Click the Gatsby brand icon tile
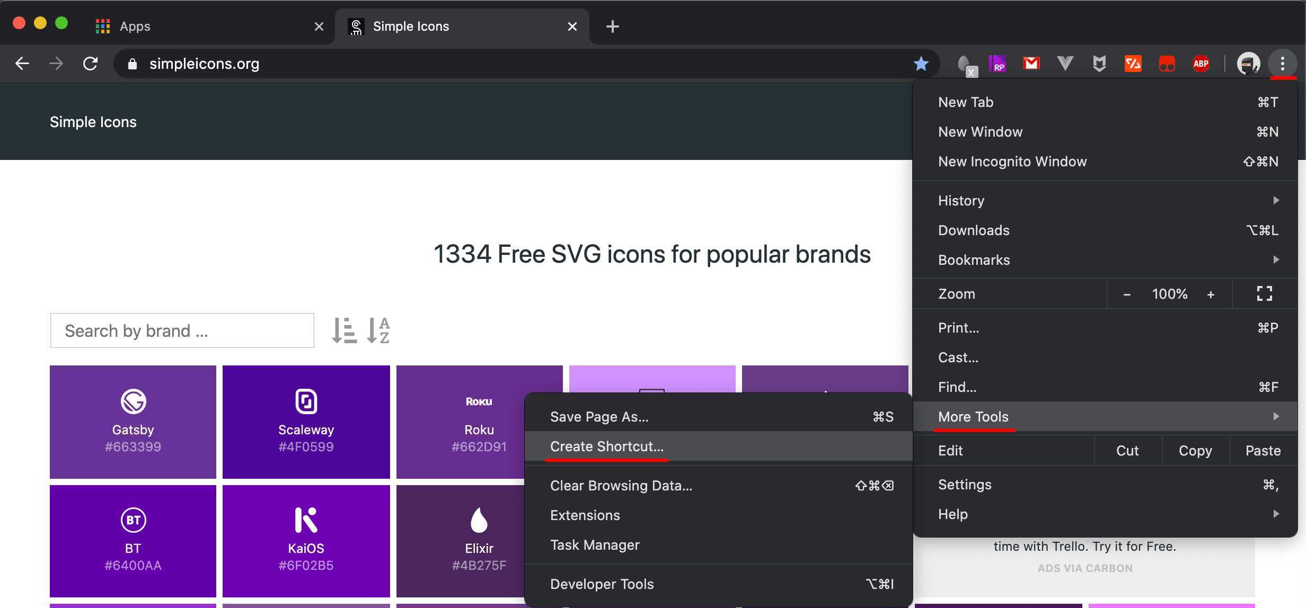Image resolution: width=1306 pixels, height=608 pixels. point(133,421)
